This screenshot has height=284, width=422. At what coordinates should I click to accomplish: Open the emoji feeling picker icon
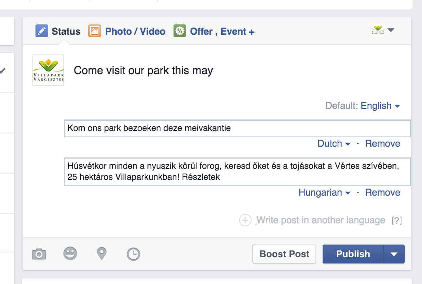tap(70, 254)
